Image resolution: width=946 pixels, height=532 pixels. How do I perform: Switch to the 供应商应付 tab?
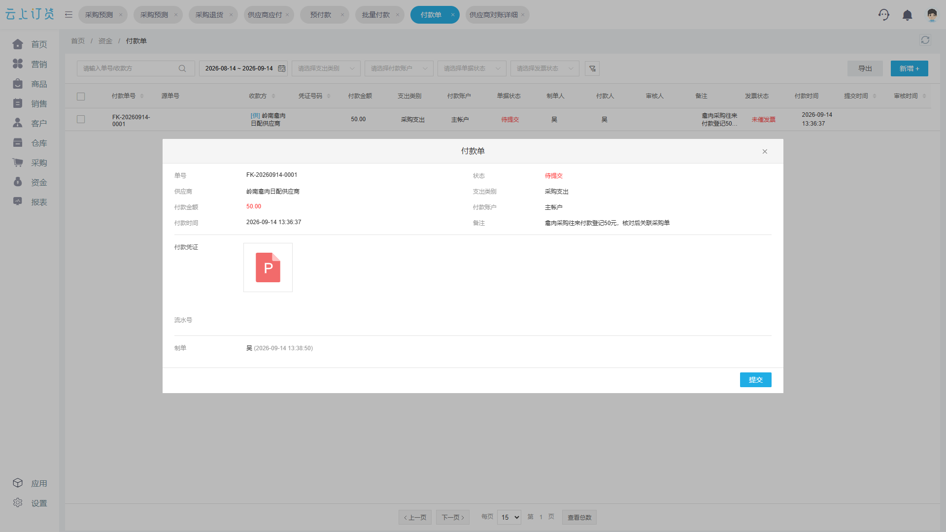265,15
